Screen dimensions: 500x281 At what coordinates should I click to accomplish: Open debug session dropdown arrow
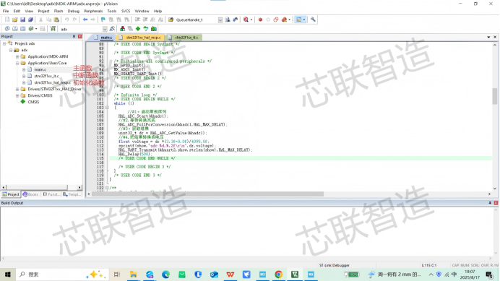pos(251,20)
